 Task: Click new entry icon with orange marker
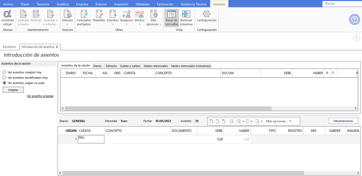(x=218, y=121)
